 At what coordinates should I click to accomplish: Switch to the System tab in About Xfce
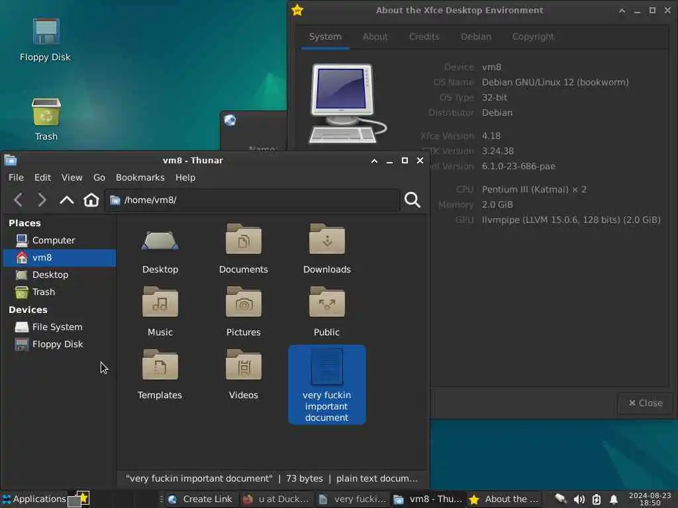pos(325,37)
